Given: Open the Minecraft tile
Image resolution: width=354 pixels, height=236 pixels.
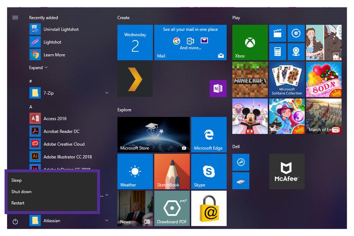Looking at the screenshot, I should point(250,79).
